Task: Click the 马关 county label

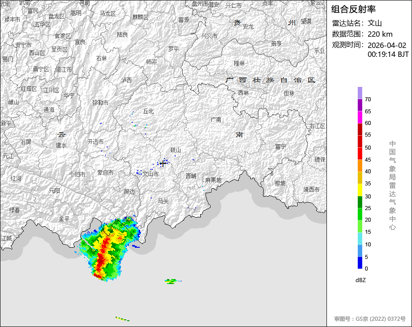Action: click(x=163, y=201)
